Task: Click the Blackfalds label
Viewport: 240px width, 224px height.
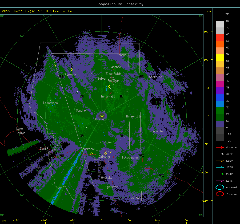Action: [x=113, y=74]
